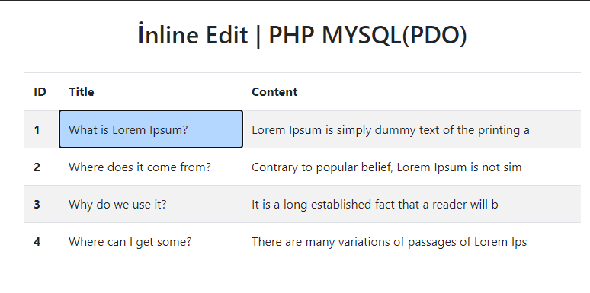This screenshot has height=293, width=590.
Task: Click the content cell starting 'Lorem Ipsum is simply dummy'
Action: (x=412, y=129)
